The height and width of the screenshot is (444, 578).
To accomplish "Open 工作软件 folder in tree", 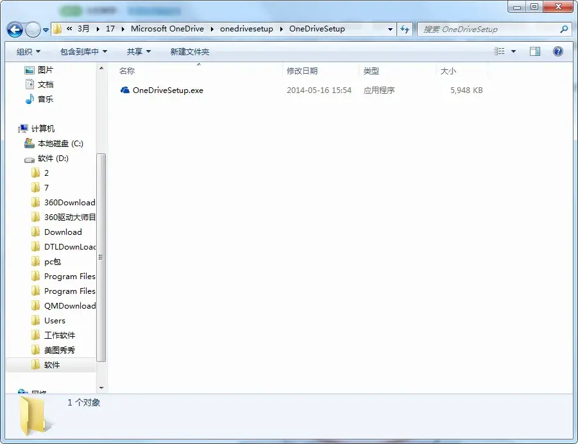I will pyautogui.click(x=60, y=335).
